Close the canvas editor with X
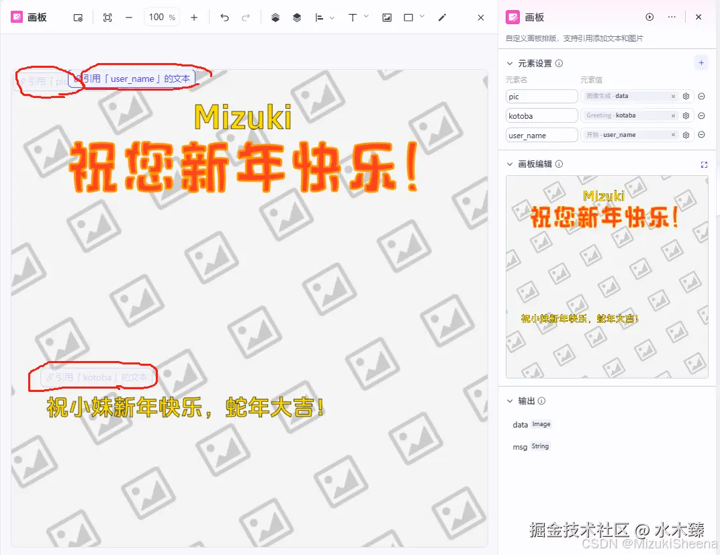This screenshot has height=555, width=720. (x=481, y=18)
